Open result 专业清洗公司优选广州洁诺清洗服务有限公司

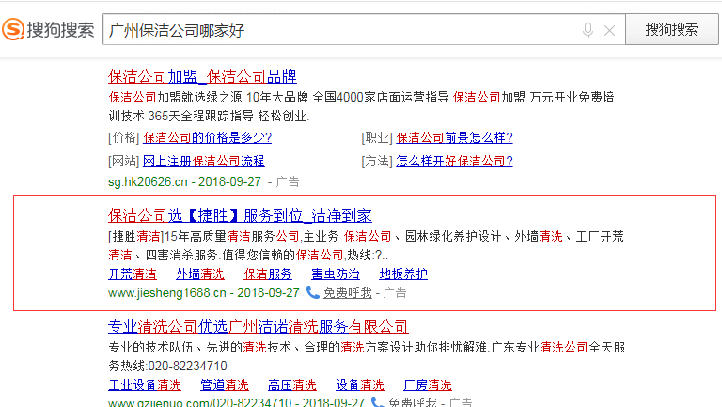[x=259, y=326]
